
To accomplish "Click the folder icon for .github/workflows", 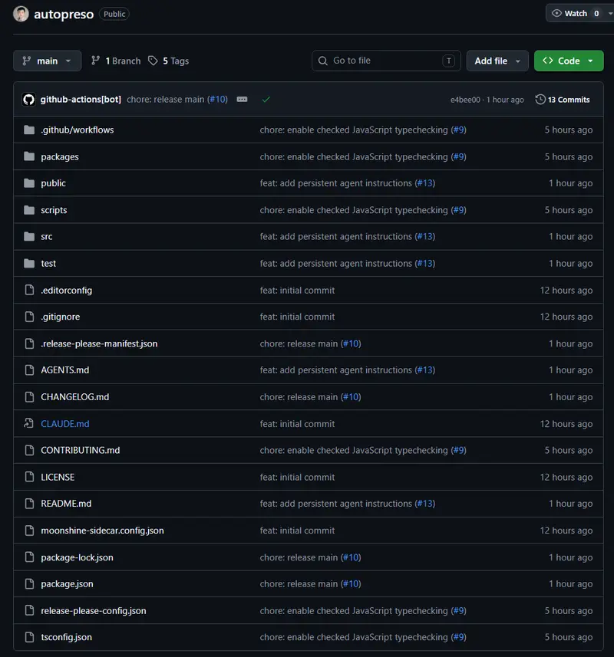I will pos(29,130).
